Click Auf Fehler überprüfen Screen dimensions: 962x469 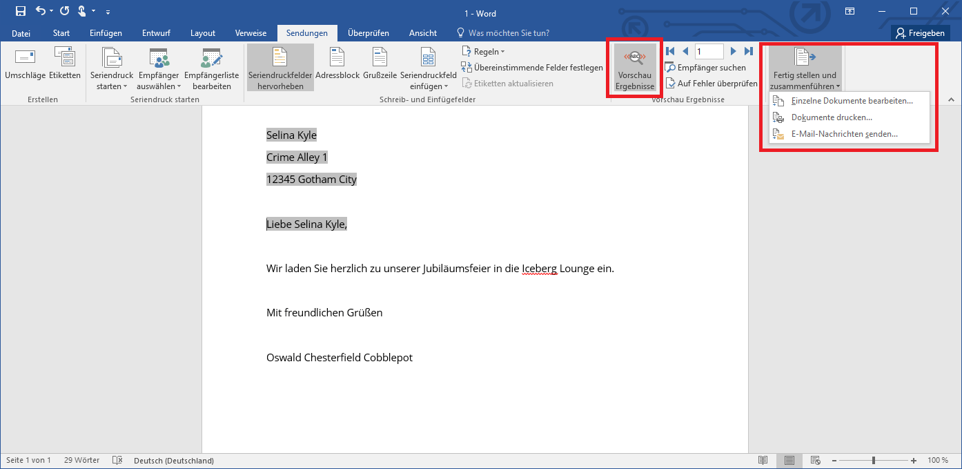point(711,84)
